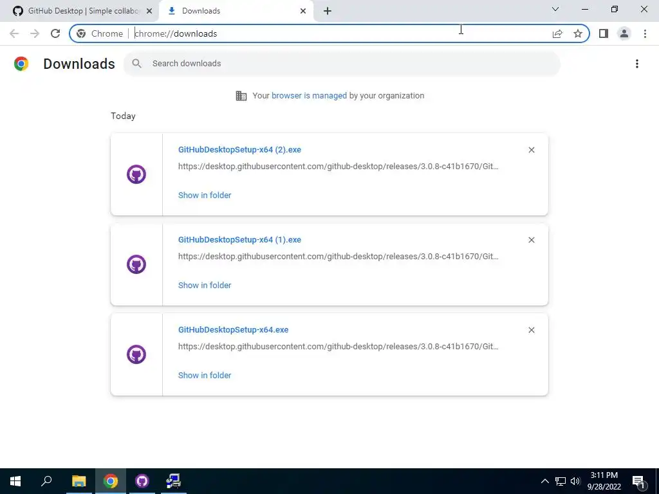Image resolution: width=659 pixels, height=494 pixels.
Task: Click the Chrome taskbar icon
Action: 111,481
